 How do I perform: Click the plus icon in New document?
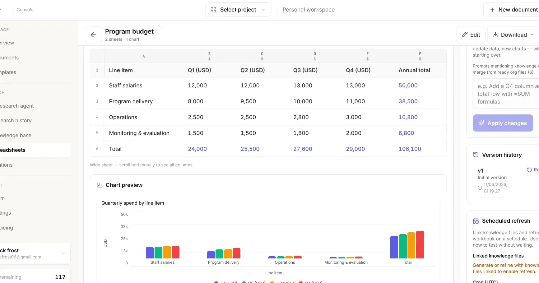pos(492,10)
